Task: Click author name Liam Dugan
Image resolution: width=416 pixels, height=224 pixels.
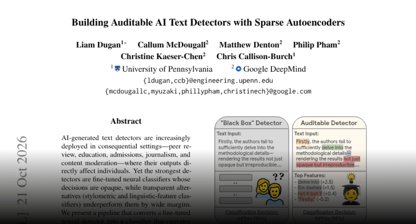Action: (x=98, y=45)
